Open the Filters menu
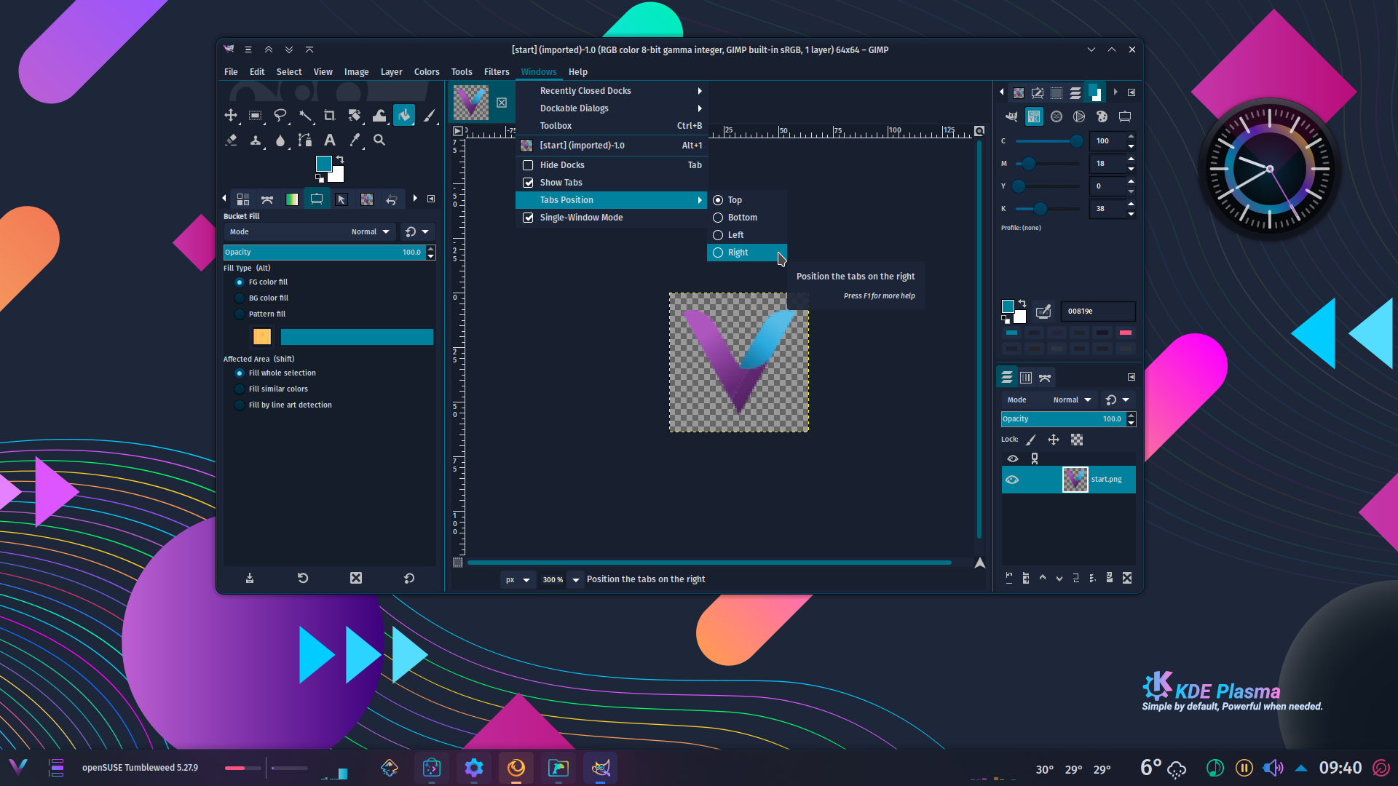Image resolution: width=1398 pixels, height=786 pixels. [497, 72]
